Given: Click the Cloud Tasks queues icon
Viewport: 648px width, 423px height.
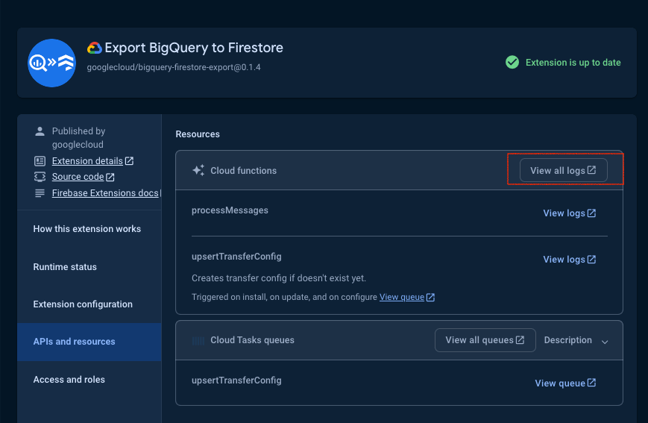Looking at the screenshot, I should [x=198, y=341].
